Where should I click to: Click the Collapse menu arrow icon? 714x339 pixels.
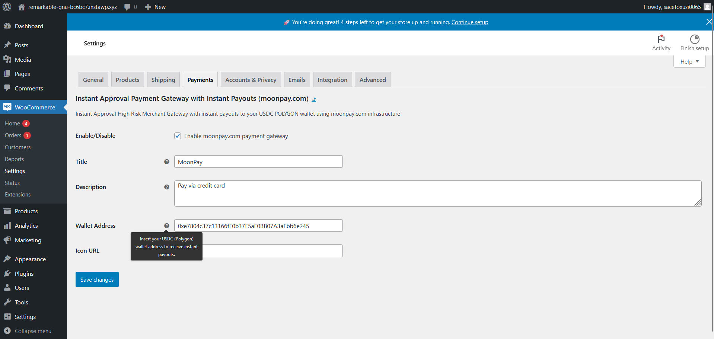point(7,331)
